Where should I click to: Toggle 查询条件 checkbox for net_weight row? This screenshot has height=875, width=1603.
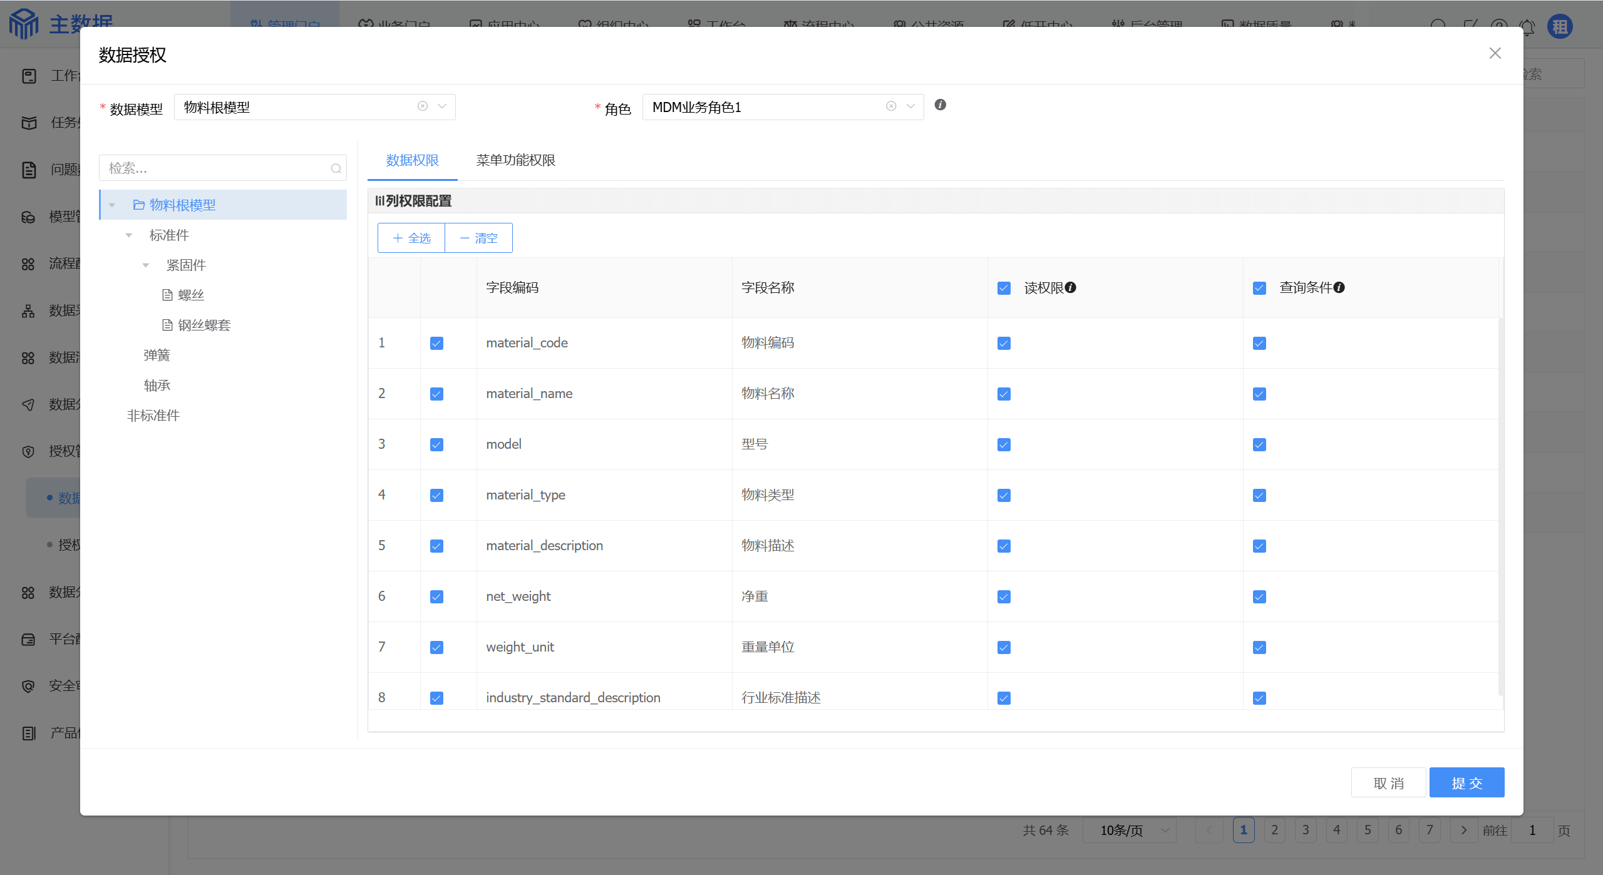coord(1259,596)
